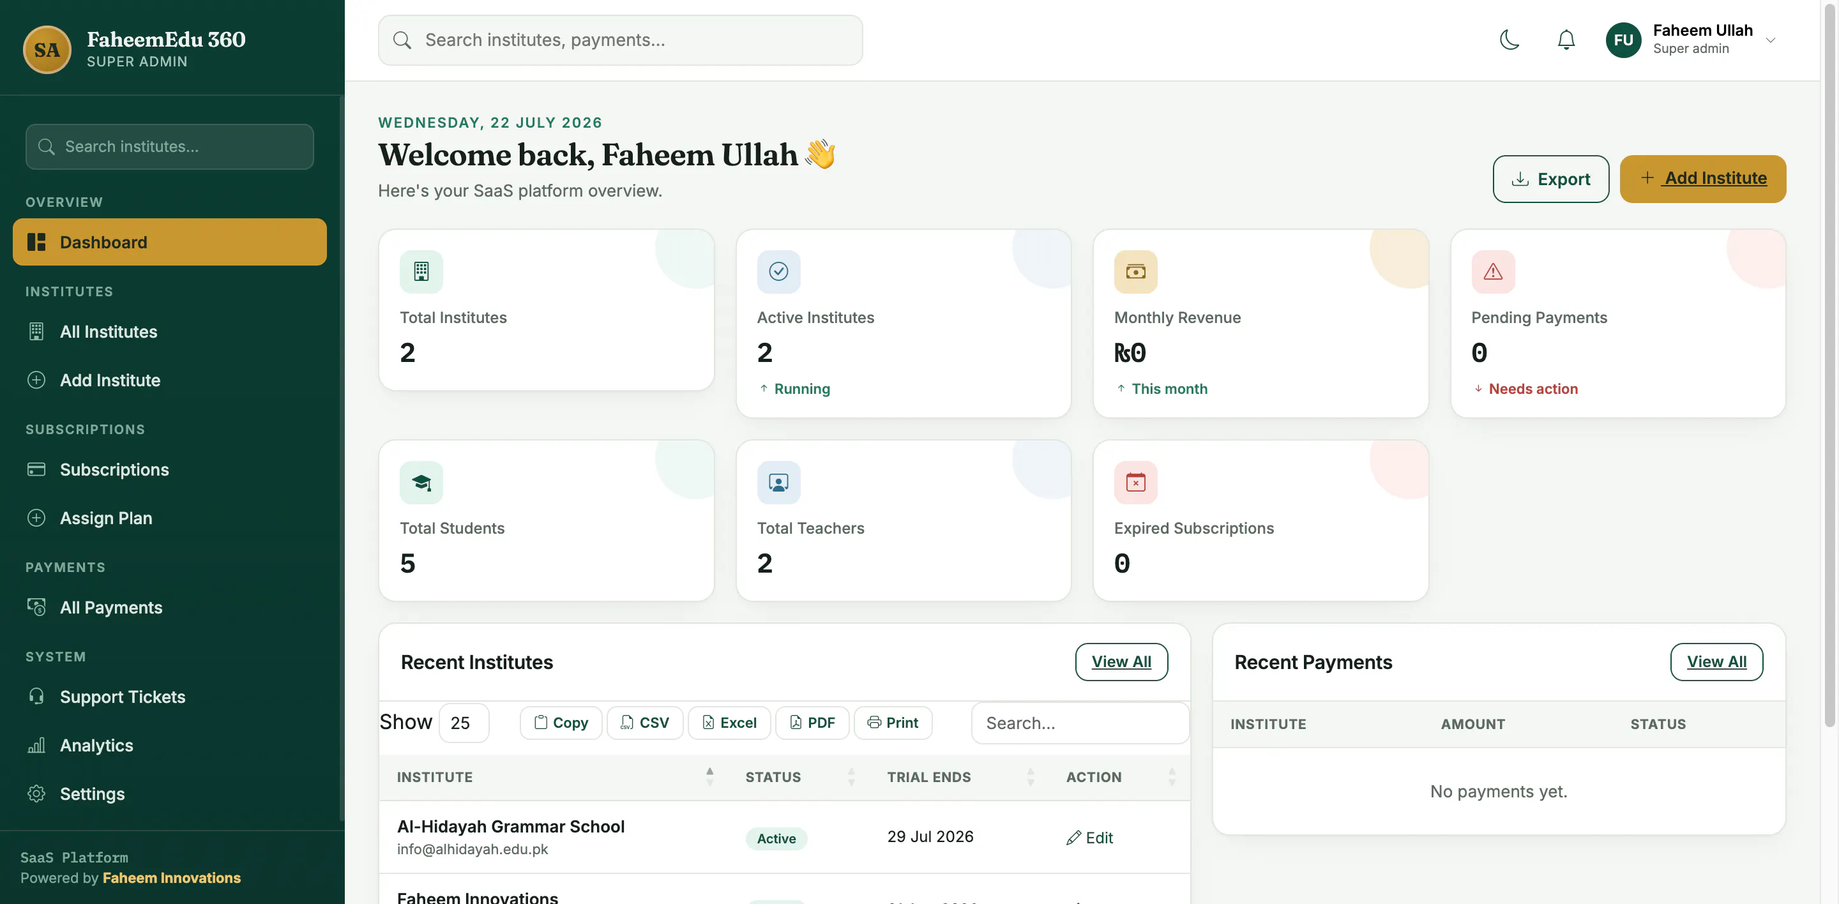
Task: Select the sidebar Add Institute item
Action: [x=169, y=380]
